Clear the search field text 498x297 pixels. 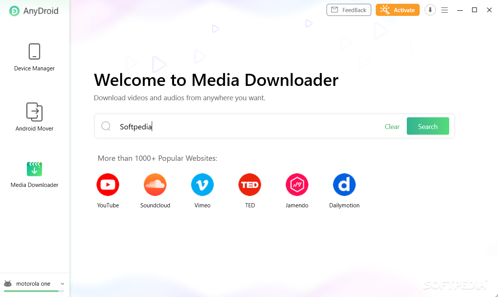click(392, 127)
